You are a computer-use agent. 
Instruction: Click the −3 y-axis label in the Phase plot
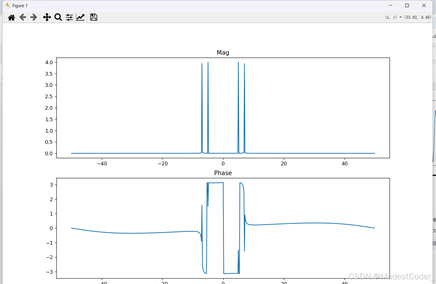coord(50,272)
